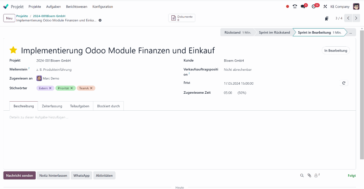Click the Aktivitäten button
Screen dimensions: 364x189
104,176
